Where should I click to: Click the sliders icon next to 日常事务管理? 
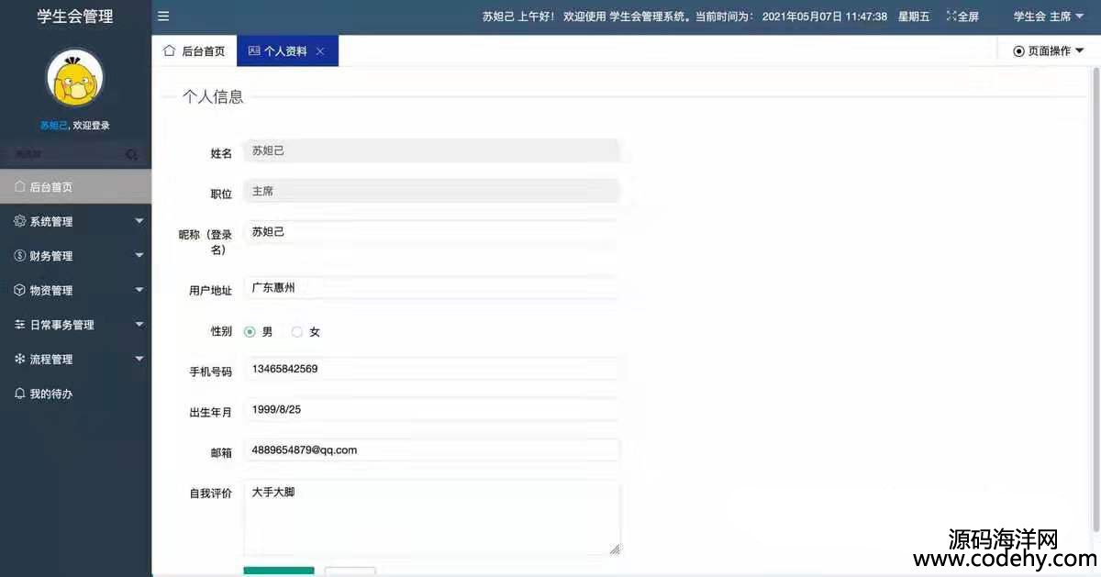(19, 325)
